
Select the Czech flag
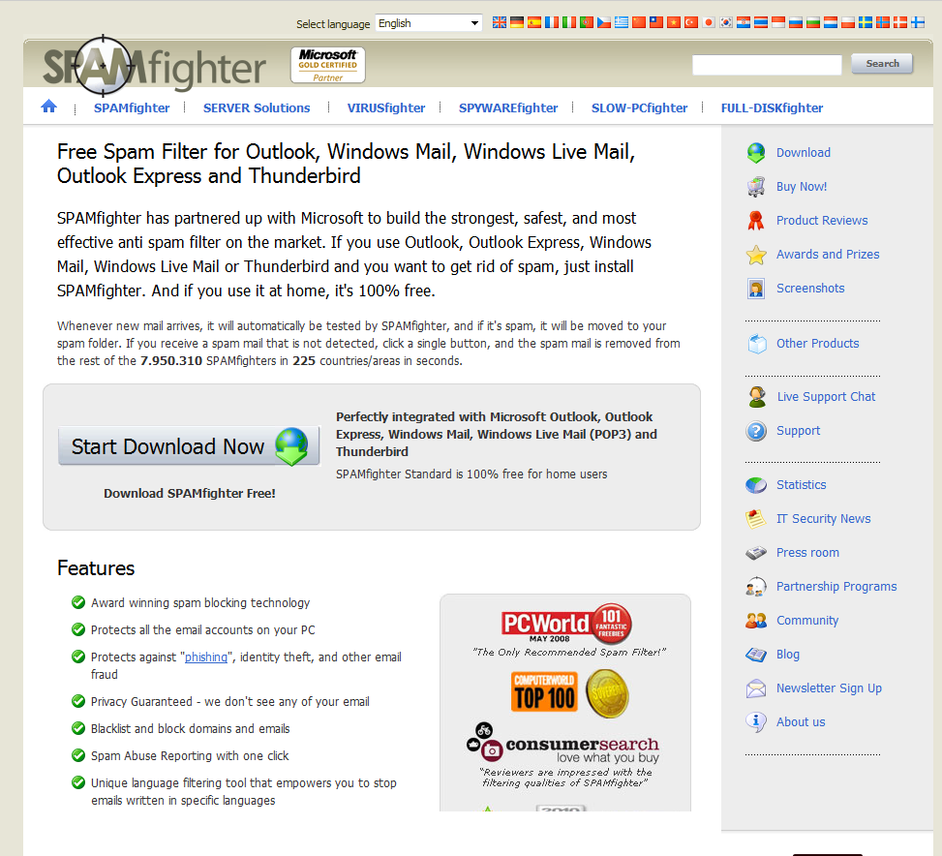coord(604,23)
